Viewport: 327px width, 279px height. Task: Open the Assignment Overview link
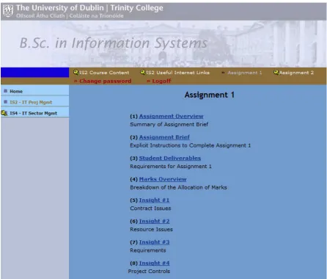click(171, 116)
